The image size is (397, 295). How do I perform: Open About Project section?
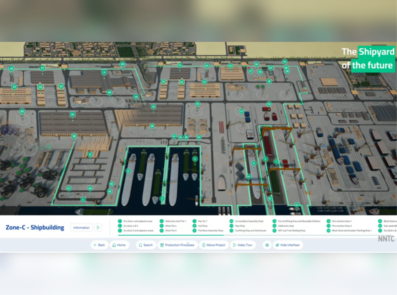(213, 245)
